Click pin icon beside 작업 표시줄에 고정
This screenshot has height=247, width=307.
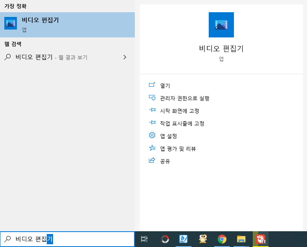pyautogui.click(x=152, y=123)
